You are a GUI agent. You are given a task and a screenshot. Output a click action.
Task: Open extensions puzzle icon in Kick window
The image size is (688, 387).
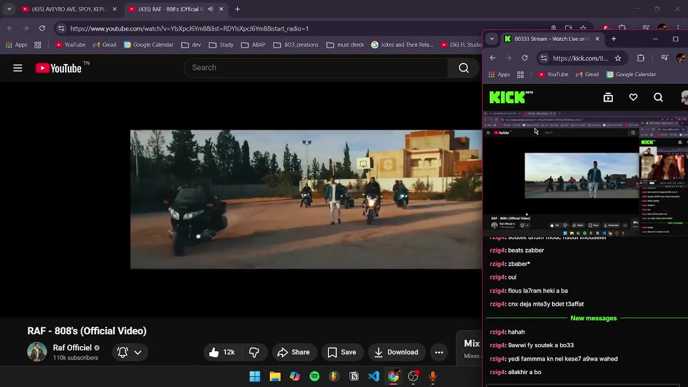pos(641,58)
